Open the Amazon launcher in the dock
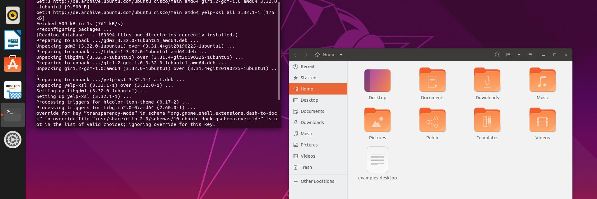This screenshot has width=597, height=199. point(13,90)
